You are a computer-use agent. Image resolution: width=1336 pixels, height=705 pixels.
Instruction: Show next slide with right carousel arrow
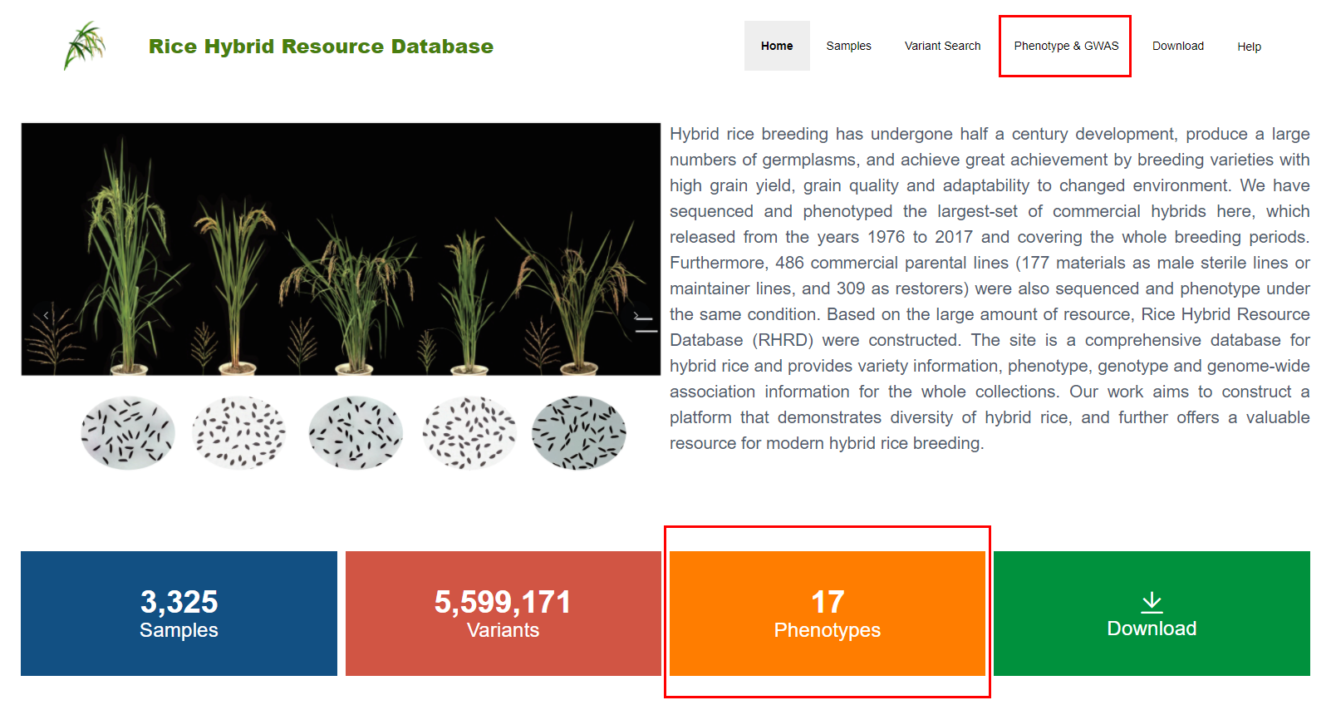tap(636, 316)
